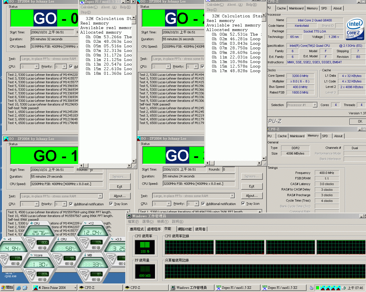This screenshot has height=292, width=366.
Task: Switch to the Mainboard tab in the CPU-Z processor window
Action: 296,8
